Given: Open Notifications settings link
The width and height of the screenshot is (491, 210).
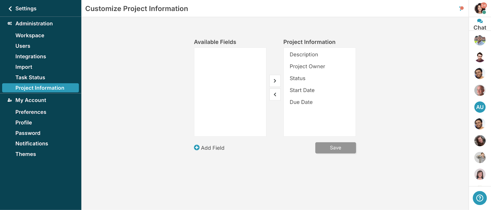Looking at the screenshot, I should (x=32, y=144).
